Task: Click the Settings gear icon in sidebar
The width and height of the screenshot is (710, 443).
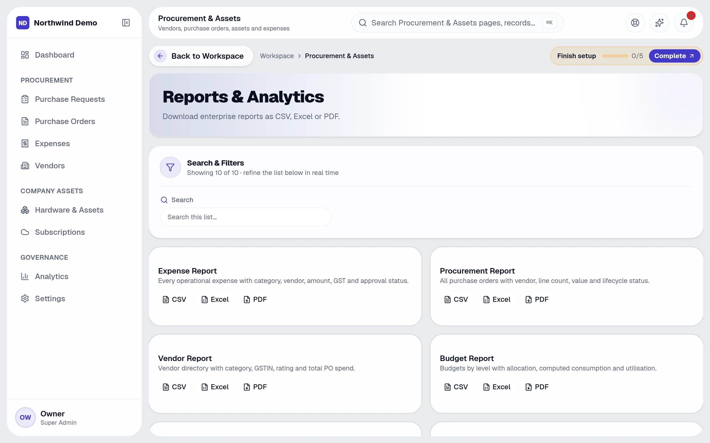Action: 25,298
